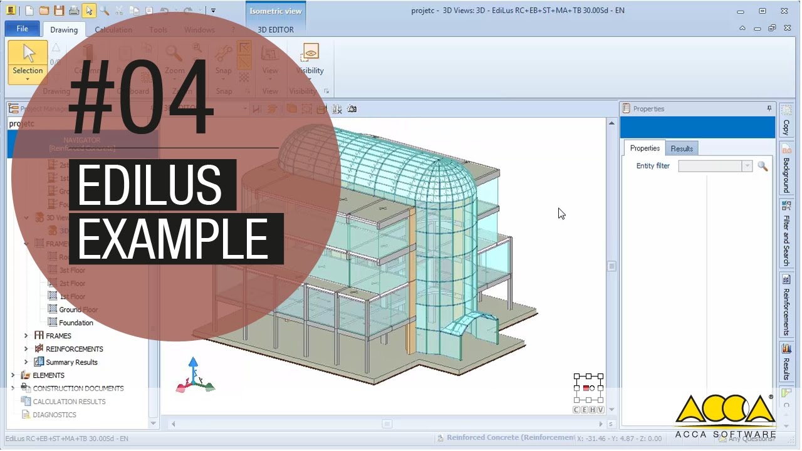Click the Cut scissors icon
The height and width of the screenshot is (451, 802).
[119, 11]
